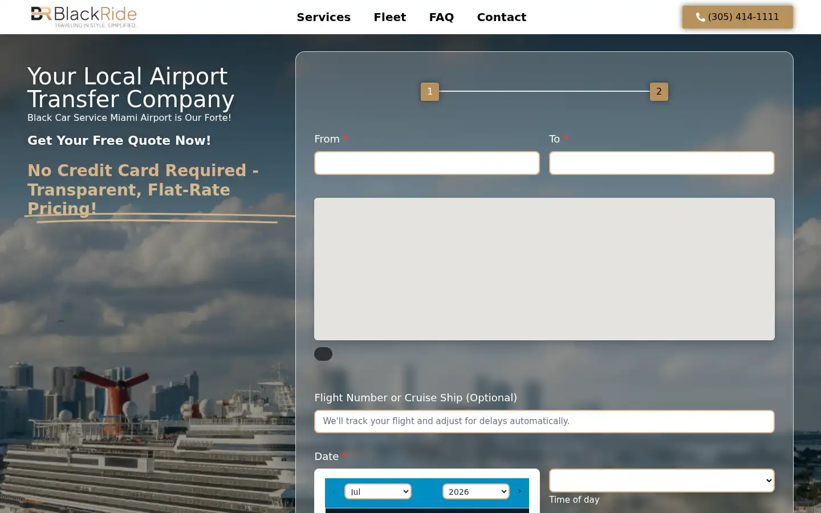The image size is (821, 513).
Task: Select step 1 of the quote form
Action: tap(430, 92)
